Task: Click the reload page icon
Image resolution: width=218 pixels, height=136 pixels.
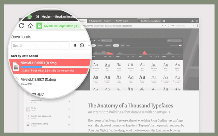Action: click(x=21, y=26)
